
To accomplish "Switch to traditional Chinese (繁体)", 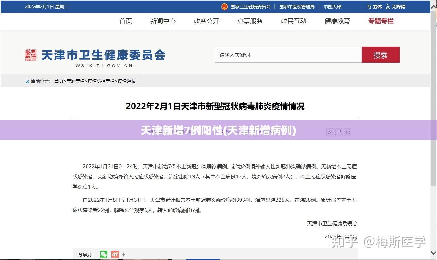I will [x=375, y=7].
